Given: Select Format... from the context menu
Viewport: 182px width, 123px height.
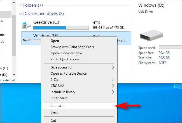Looking at the screenshot, I should [x=57, y=106].
